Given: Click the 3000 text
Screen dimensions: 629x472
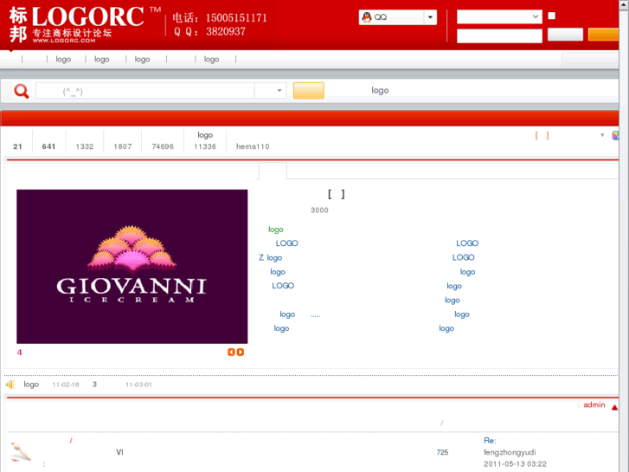Looking at the screenshot, I should [319, 210].
